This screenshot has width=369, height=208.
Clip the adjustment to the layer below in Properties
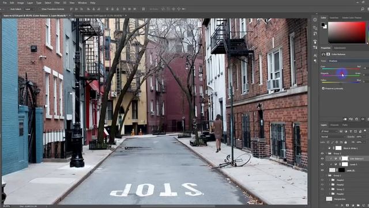345,119
